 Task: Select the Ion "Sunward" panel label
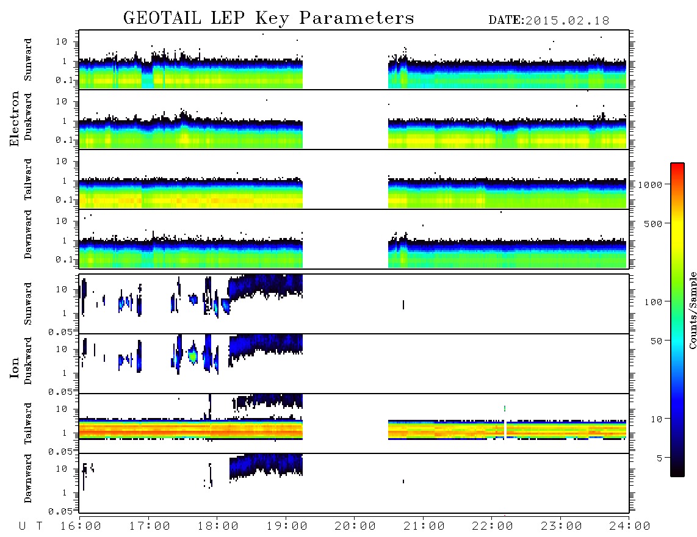(28, 304)
